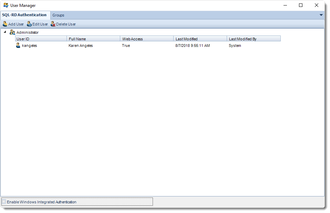Select the Administrator group label
This screenshot has width=330, height=213.
point(28,32)
